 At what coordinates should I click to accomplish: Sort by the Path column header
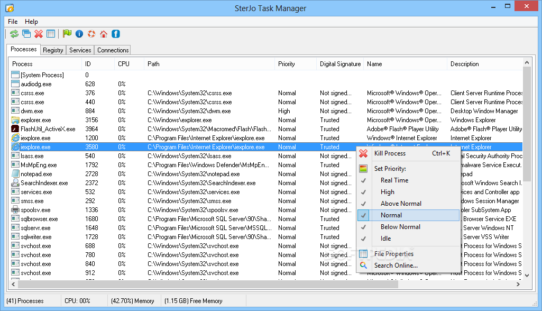209,64
